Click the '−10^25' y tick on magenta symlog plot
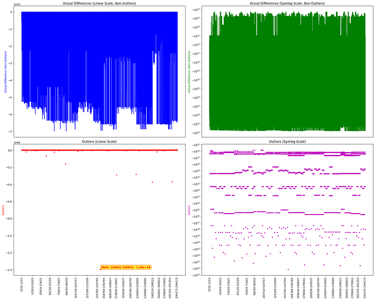Image resolution: width=375 pixels, height=300 pixels. [196, 145]
